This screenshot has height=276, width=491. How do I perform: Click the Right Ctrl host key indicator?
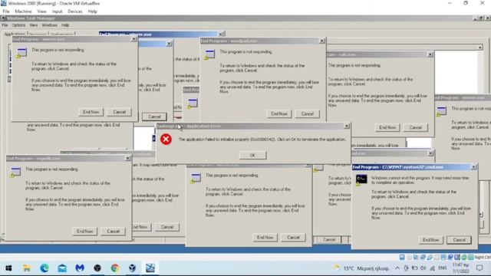click(x=483, y=258)
